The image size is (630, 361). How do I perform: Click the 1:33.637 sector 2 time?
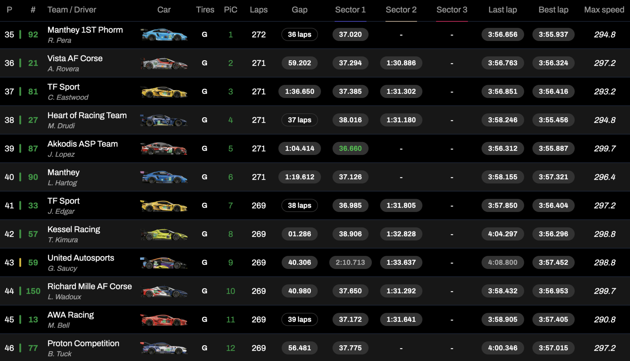[401, 262]
